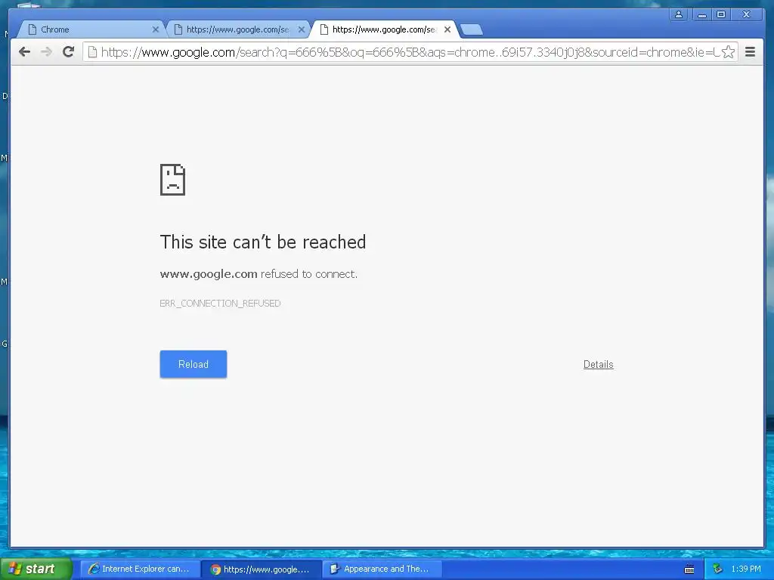Switch to the middle google.com/se tab
The width and height of the screenshot is (774, 580).
(x=237, y=29)
